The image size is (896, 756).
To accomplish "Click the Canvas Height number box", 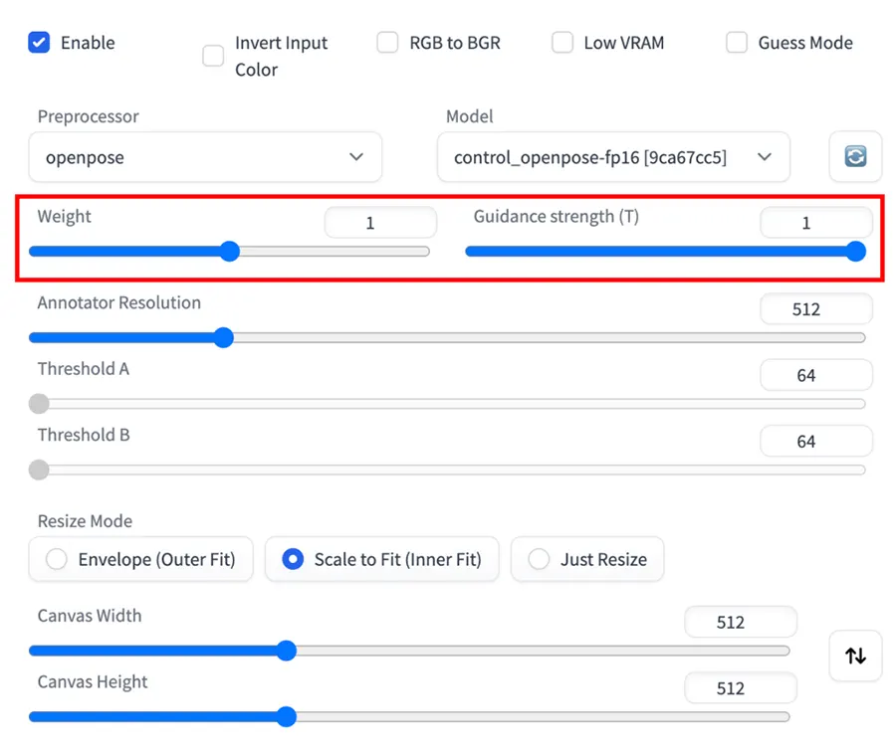I will click(741, 687).
